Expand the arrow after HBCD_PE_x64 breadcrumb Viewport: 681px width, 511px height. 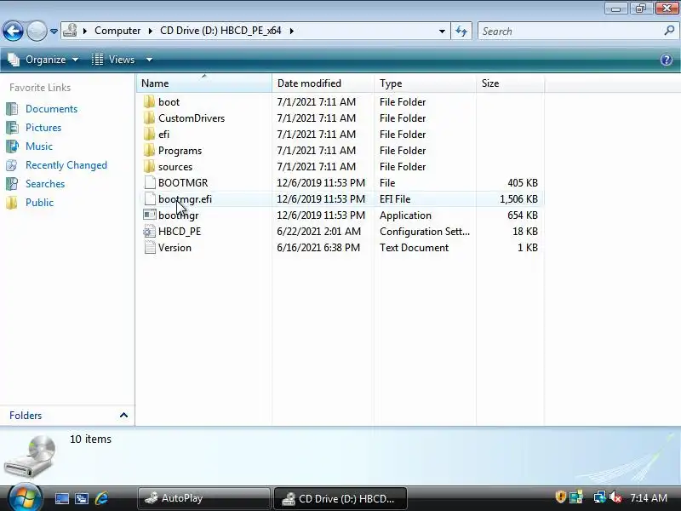(291, 31)
